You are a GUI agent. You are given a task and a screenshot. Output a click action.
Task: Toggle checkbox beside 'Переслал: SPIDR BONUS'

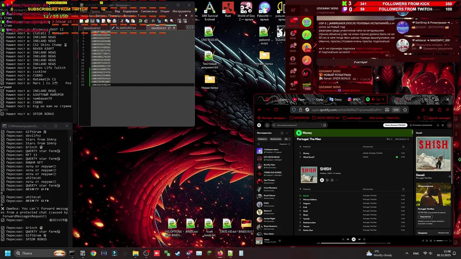3,239
